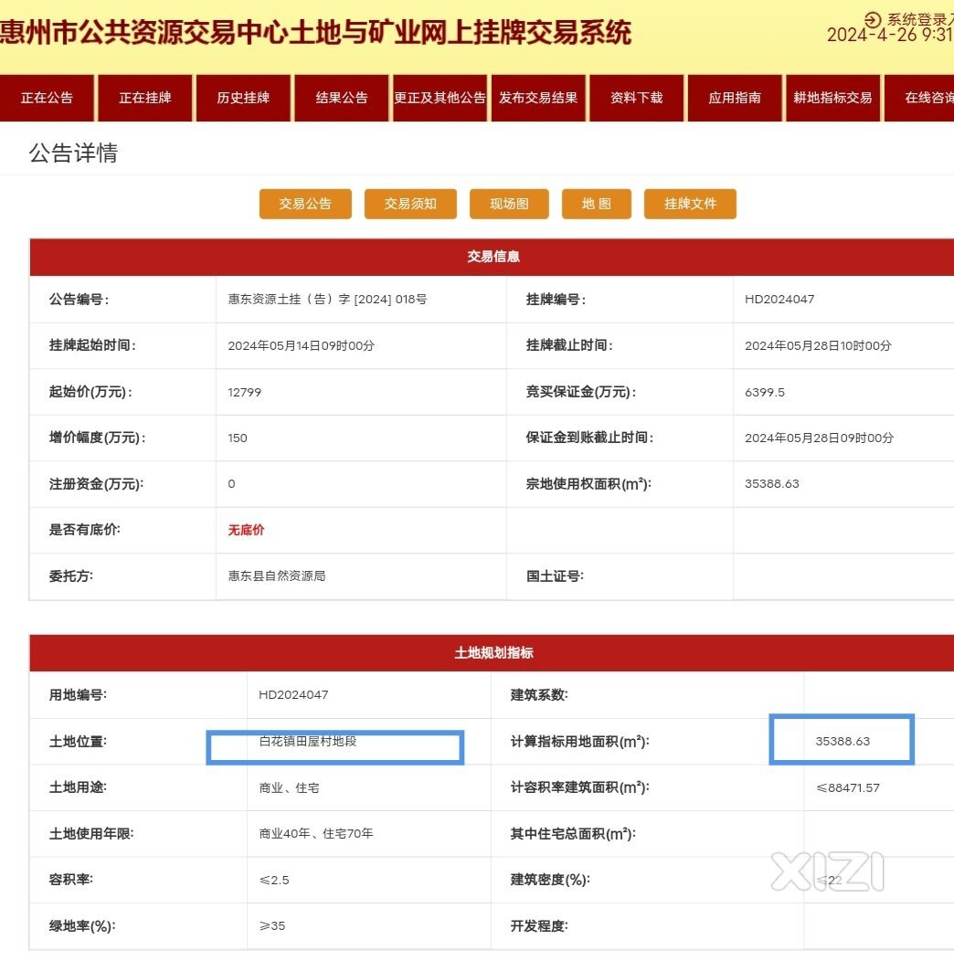Click the 2024-4-26 9:31 timestamp

click(x=890, y=35)
